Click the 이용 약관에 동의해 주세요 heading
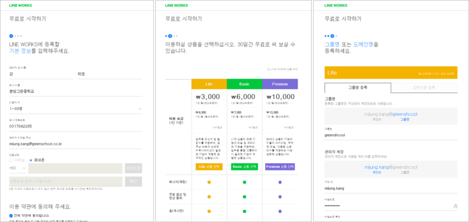 click(41, 206)
